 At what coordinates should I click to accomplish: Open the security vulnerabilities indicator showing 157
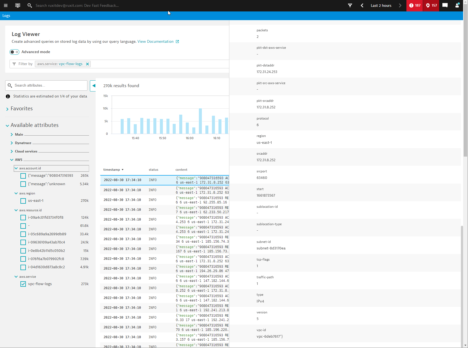431,5
